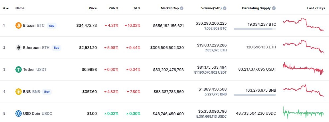The width and height of the screenshot is (329, 122).
Task: Sort the table by 7d % column
Action: pyautogui.click(x=136, y=8)
